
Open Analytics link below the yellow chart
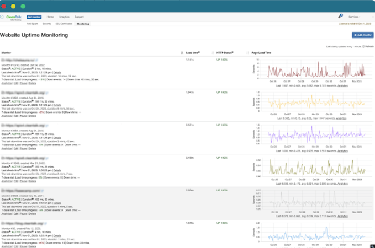coord(341,118)
